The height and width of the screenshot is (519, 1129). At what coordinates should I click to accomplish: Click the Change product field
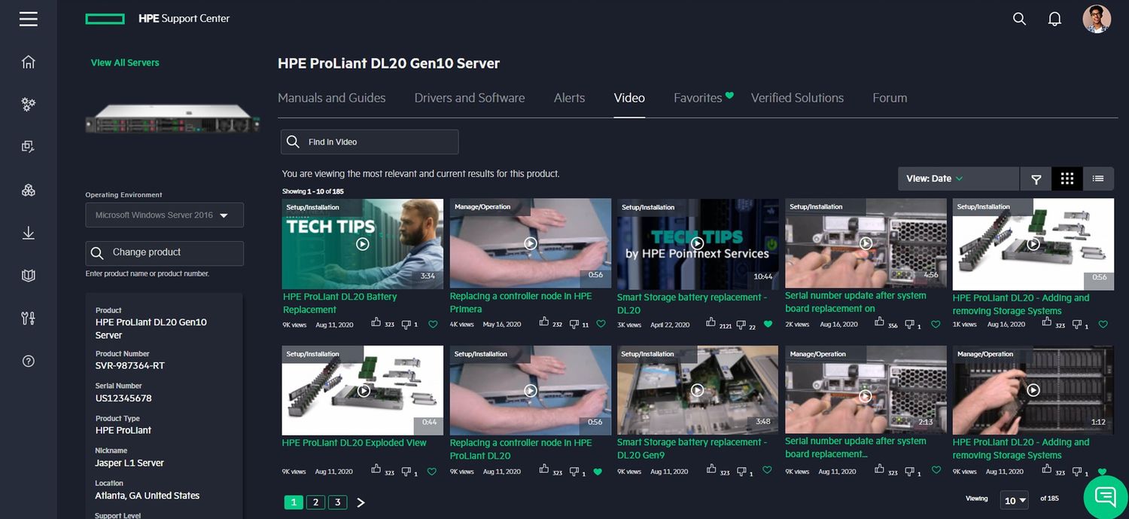click(x=164, y=253)
